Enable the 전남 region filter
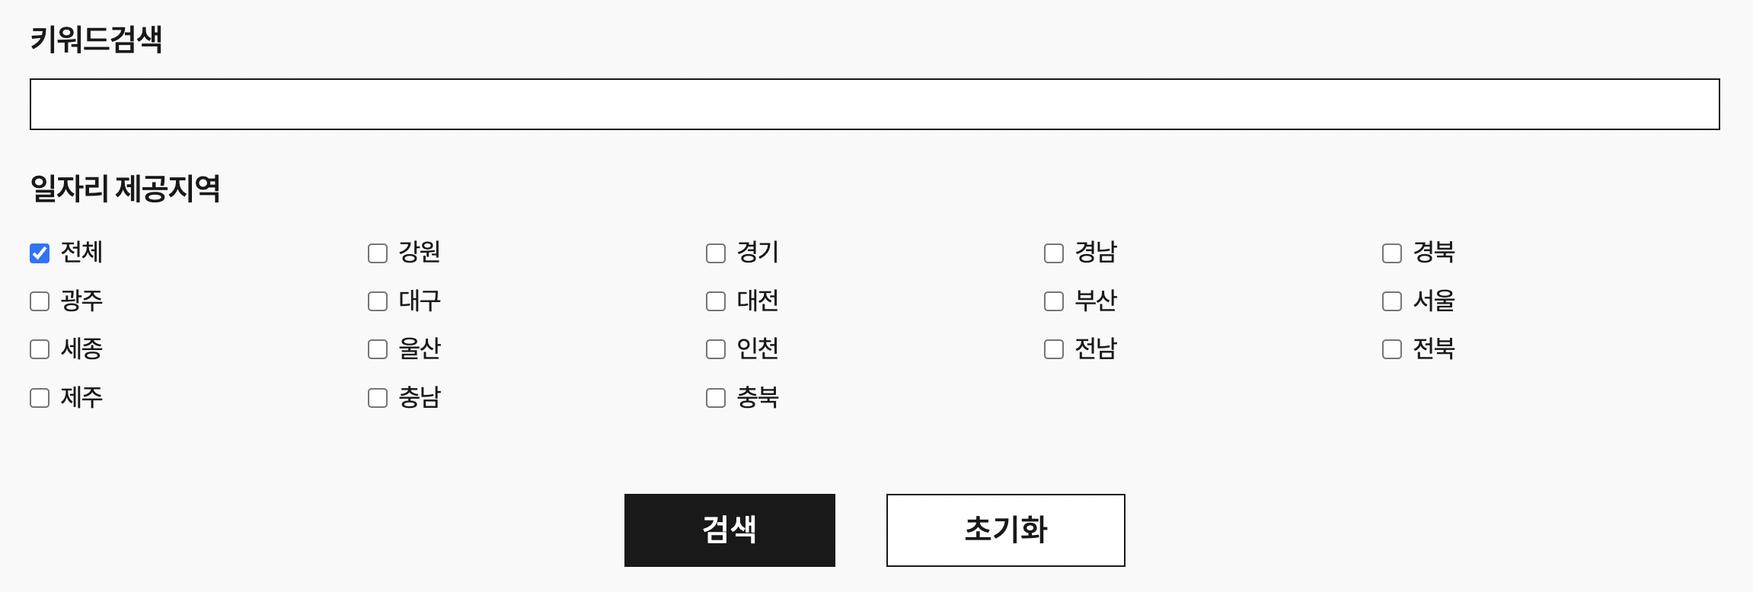This screenshot has width=1753, height=592. (x=1052, y=349)
